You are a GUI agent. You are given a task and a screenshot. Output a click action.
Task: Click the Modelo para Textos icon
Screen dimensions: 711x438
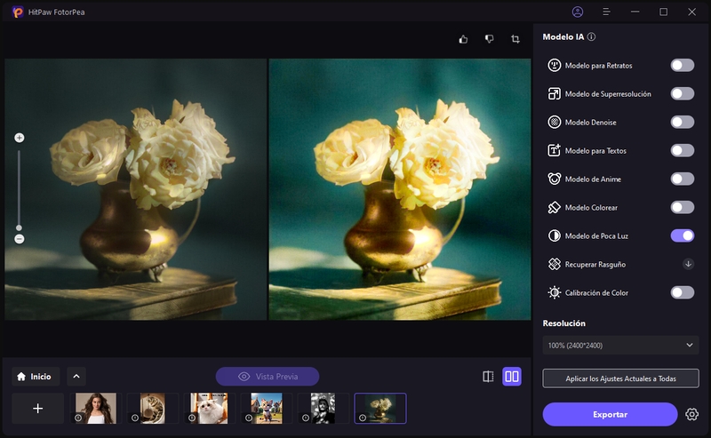point(554,150)
